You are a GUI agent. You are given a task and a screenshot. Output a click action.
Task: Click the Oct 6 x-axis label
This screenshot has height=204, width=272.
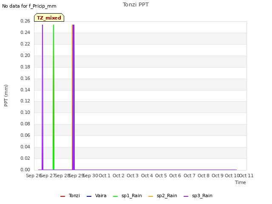pos(175,176)
